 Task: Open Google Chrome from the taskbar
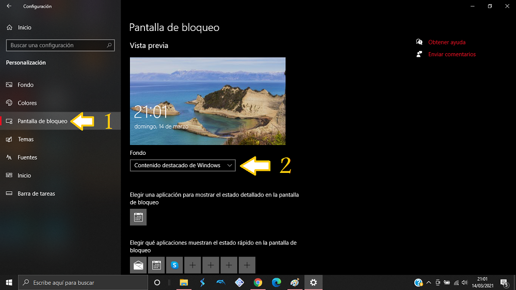pyautogui.click(x=257, y=282)
